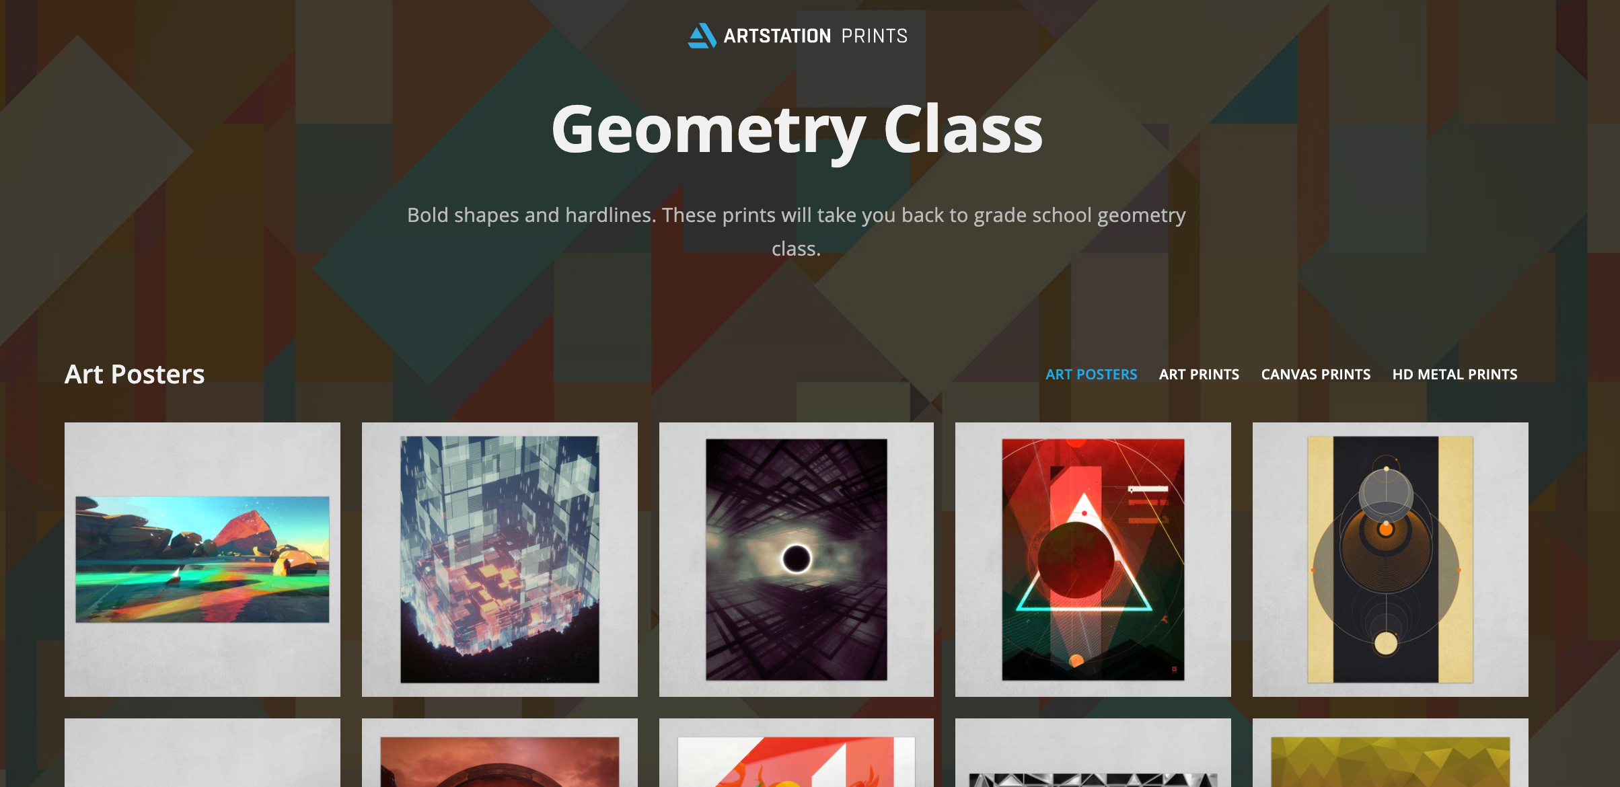This screenshot has width=1620, height=787.
Task: Click the Bold shapes and hardlines description
Action: pyautogui.click(x=797, y=231)
